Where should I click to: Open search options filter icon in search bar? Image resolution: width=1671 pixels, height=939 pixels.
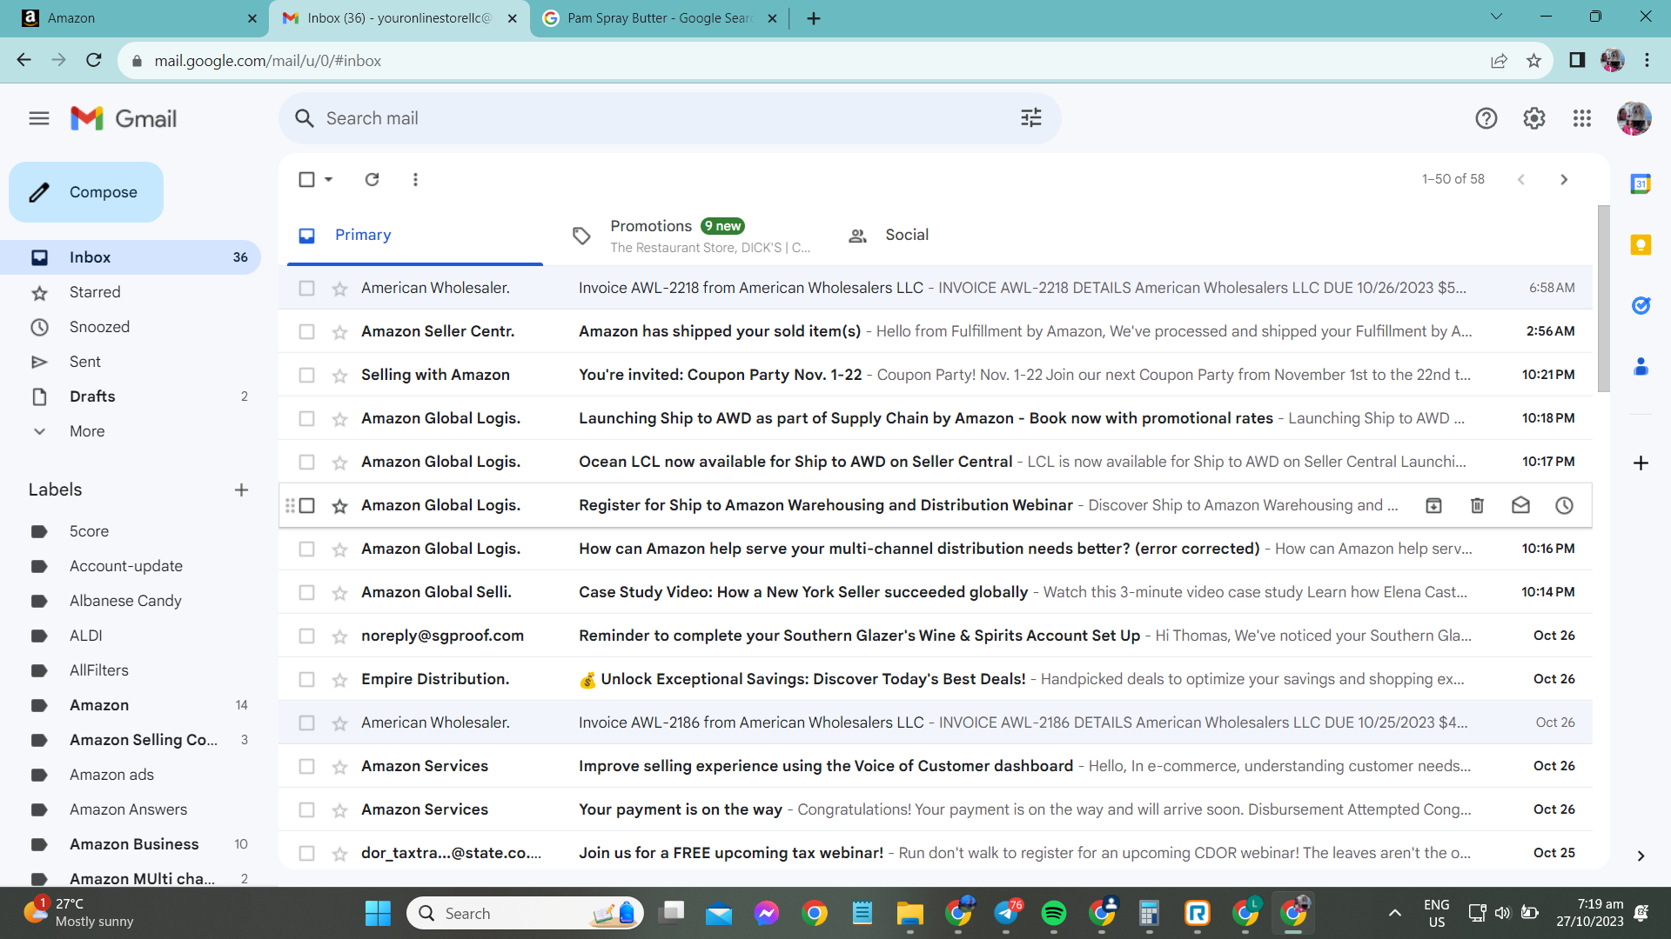click(x=1031, y=118)
